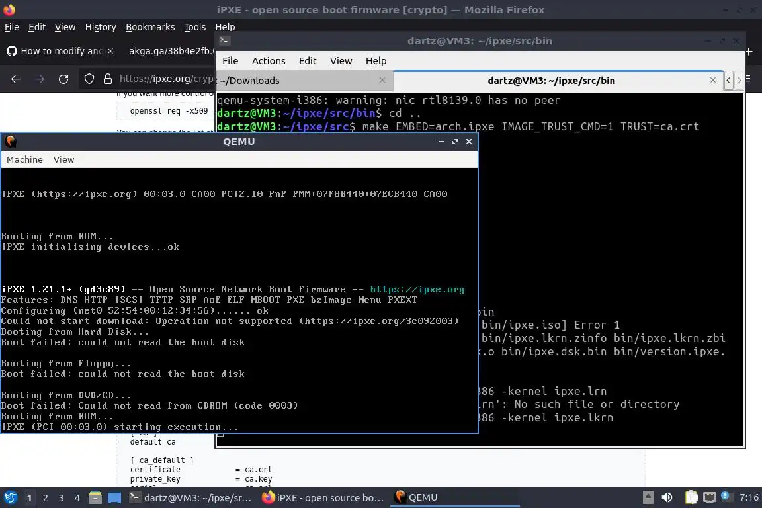The width and height of the screenshot is (762, 508).
Task: Focus the Firefox URL bar ipxe.org
Action: 166,79
